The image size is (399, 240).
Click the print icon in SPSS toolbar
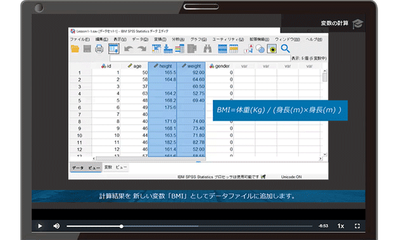click(x=99, y=49)
